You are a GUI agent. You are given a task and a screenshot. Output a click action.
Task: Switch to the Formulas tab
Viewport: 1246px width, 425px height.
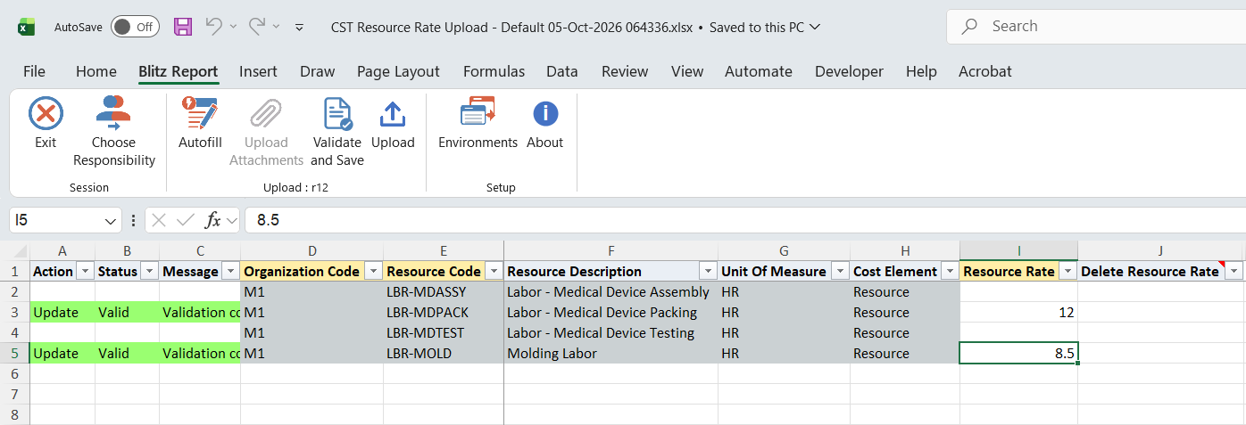pos(494,71)
